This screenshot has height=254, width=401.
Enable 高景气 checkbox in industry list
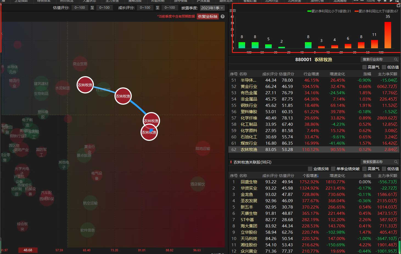click(364, 67)
